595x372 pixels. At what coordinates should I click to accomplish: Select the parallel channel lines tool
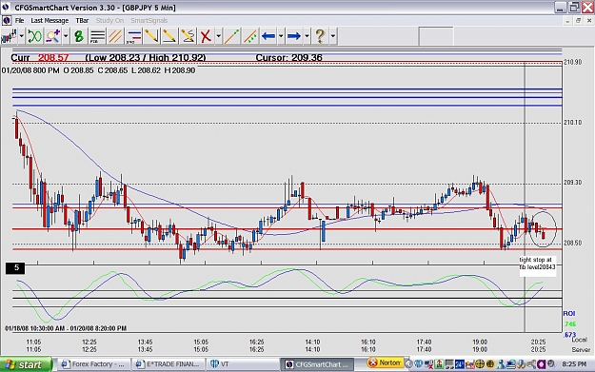point(115,36)
